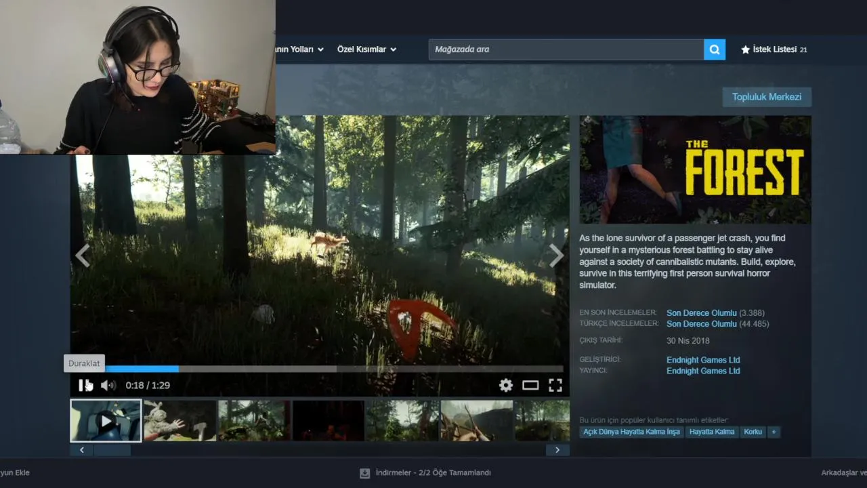
Task: Select the third screenshot thumbnail
Action: (254, 421)
